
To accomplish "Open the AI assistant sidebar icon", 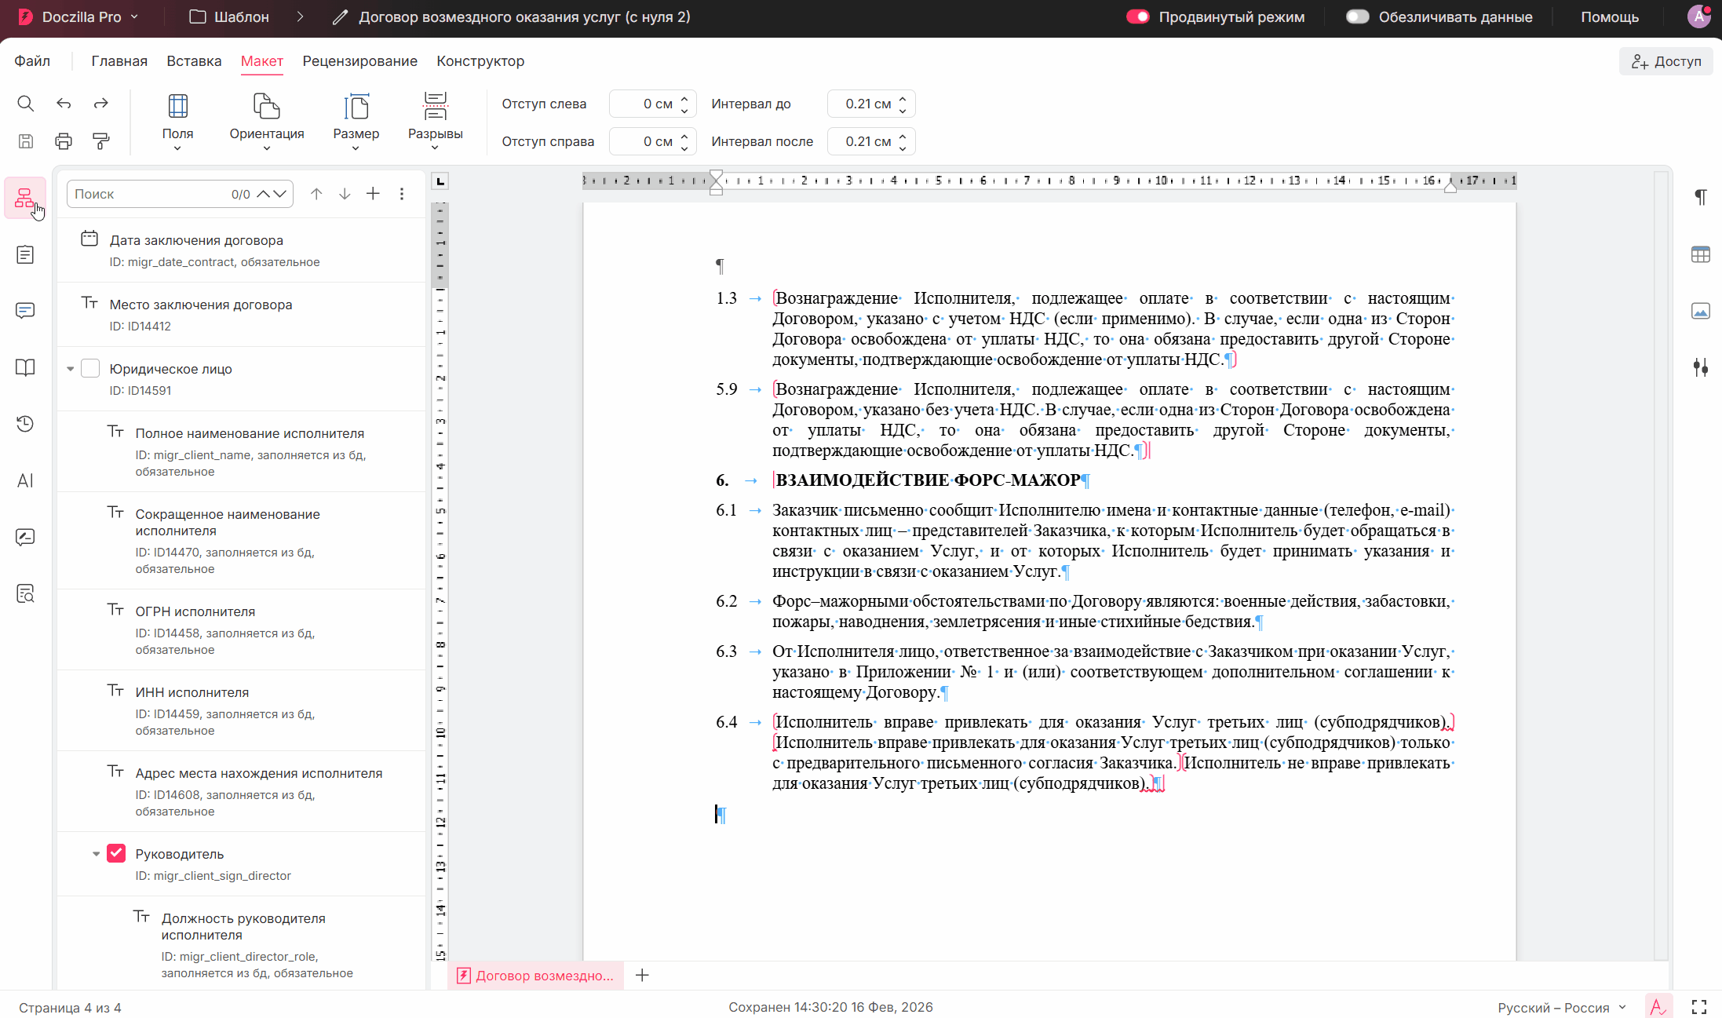I will (x=25, y=480).
